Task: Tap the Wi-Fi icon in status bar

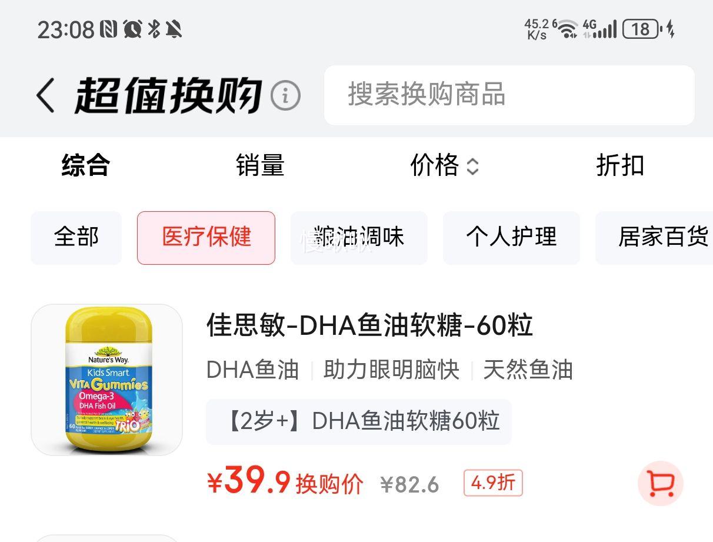Action: point(568,29)
